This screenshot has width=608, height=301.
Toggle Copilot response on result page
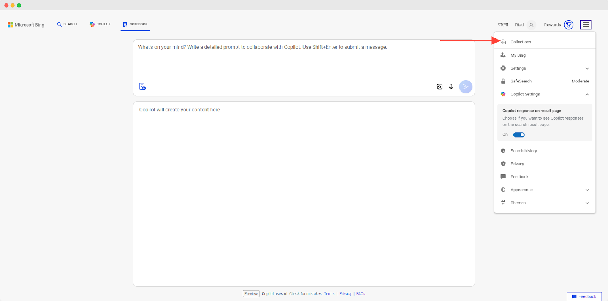(x=519, y=135)
